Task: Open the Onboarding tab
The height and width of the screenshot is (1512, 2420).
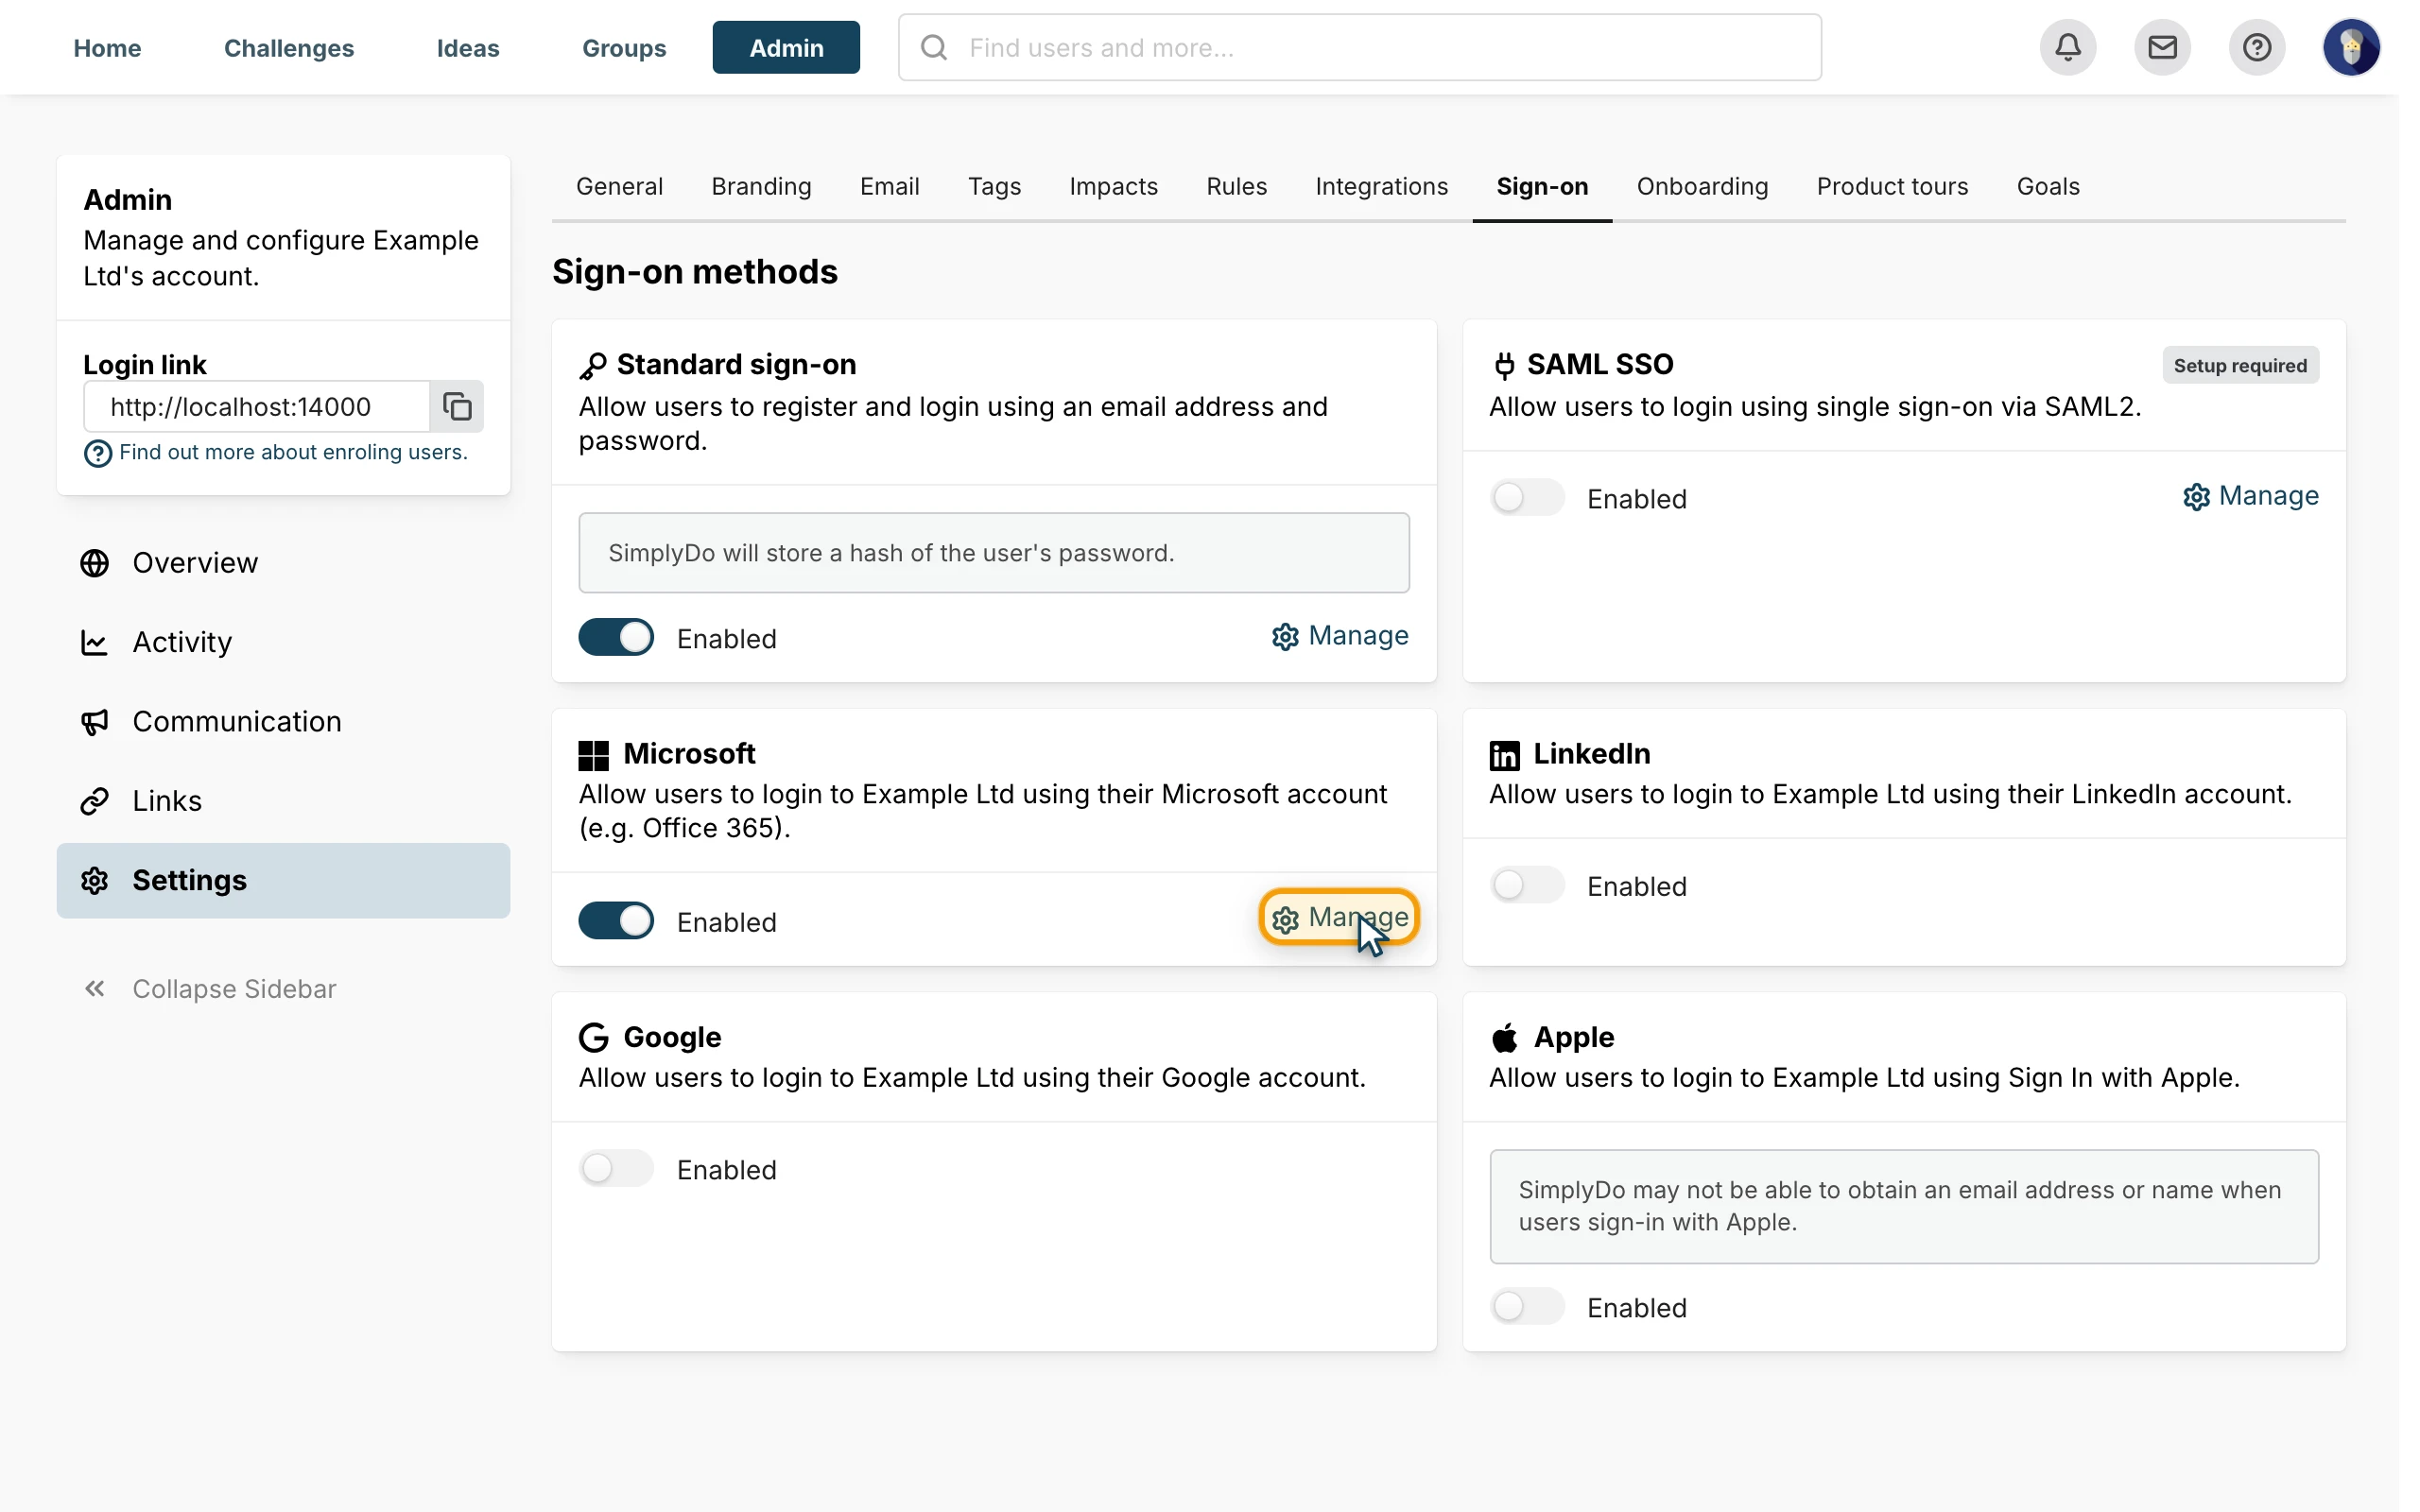Action: point(1702,186)
